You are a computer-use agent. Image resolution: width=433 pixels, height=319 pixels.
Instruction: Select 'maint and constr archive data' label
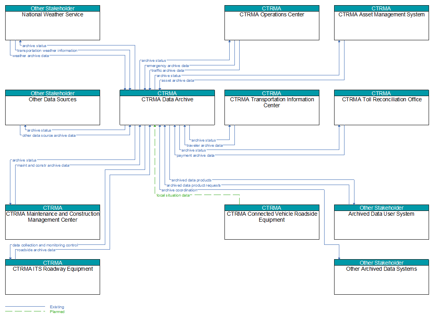pyautogui.click(x=43, y=165)
